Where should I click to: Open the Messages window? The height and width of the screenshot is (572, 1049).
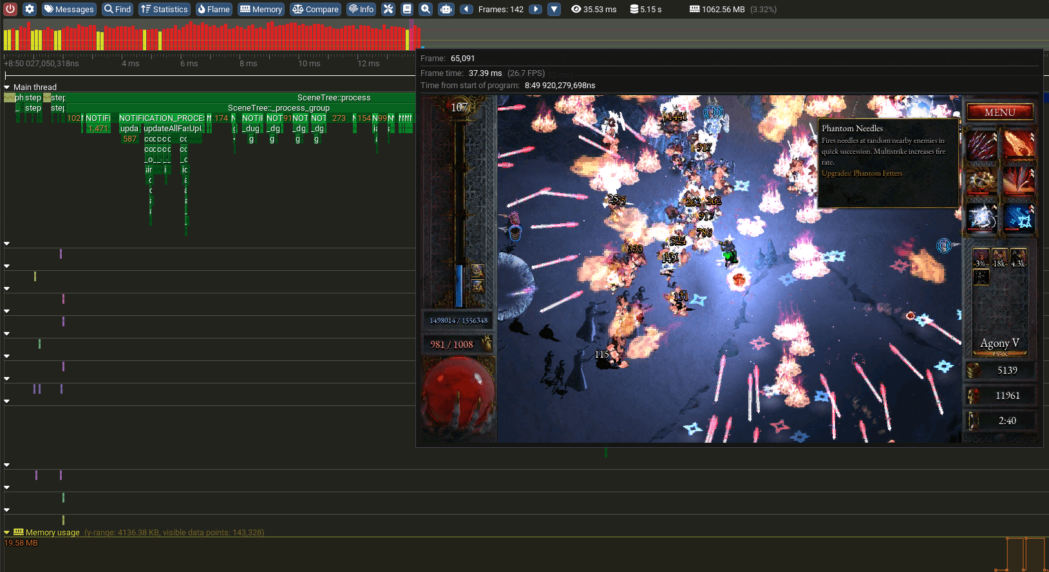click(69, 9)
